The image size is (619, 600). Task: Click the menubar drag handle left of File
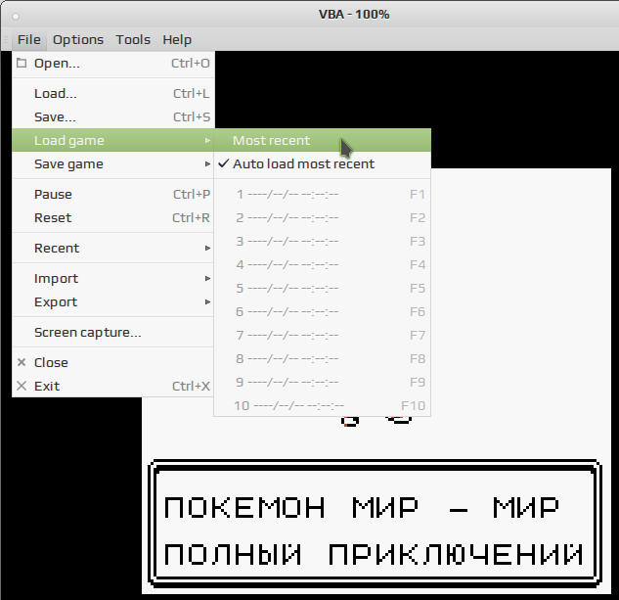pyautogui.click(x=6, y=39)
